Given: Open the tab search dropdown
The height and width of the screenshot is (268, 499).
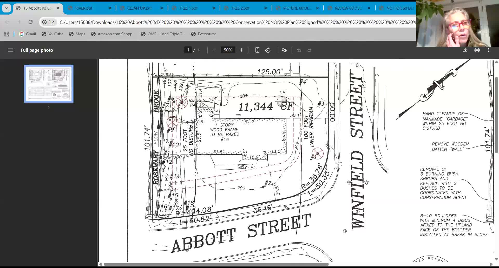Looking at the screenshot, I should click(x=6, y=8).
